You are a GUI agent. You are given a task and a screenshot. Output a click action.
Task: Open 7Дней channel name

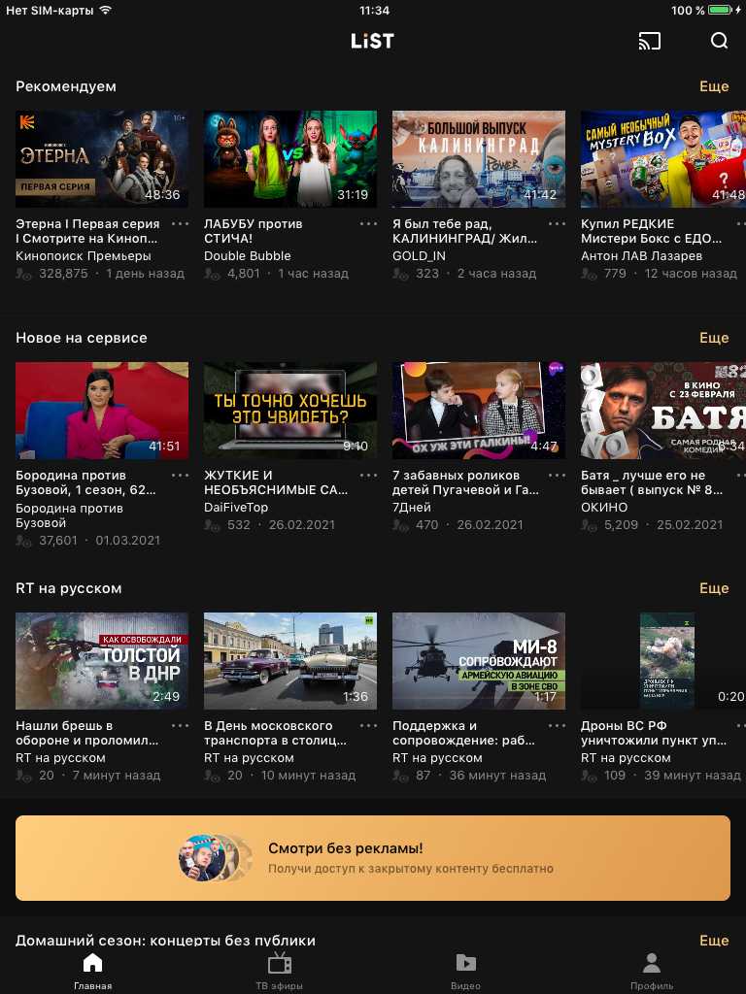click(x=412, y=507)
